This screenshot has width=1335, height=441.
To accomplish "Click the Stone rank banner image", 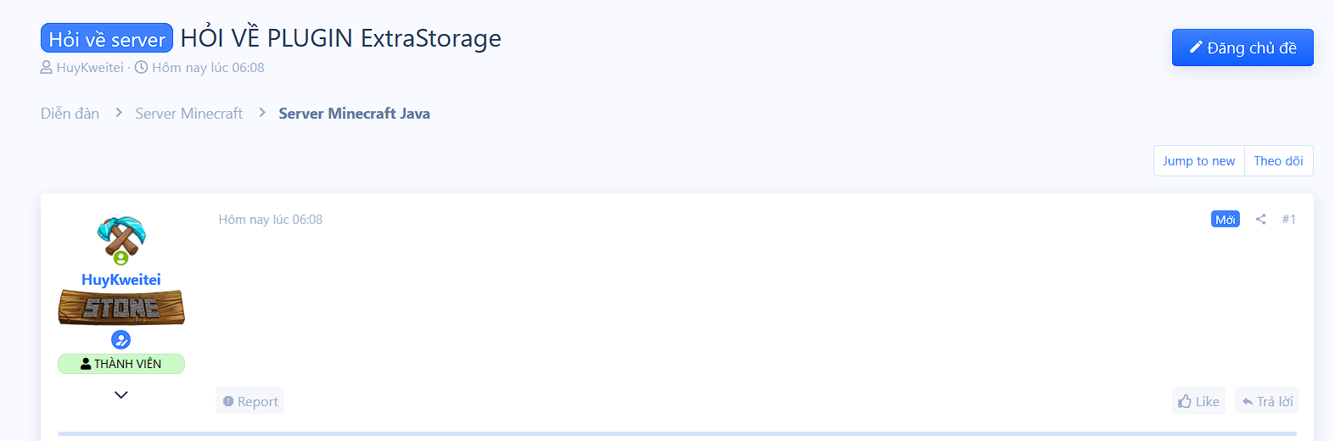I will [x=121, y=308].
